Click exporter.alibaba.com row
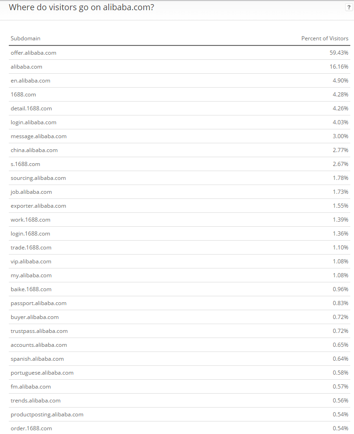354x434 pixels. [38, 206]
